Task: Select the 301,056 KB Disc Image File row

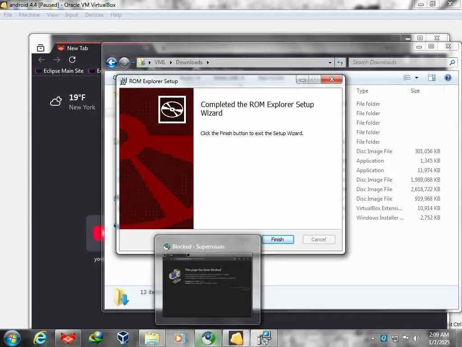Action: click(398, 151)
